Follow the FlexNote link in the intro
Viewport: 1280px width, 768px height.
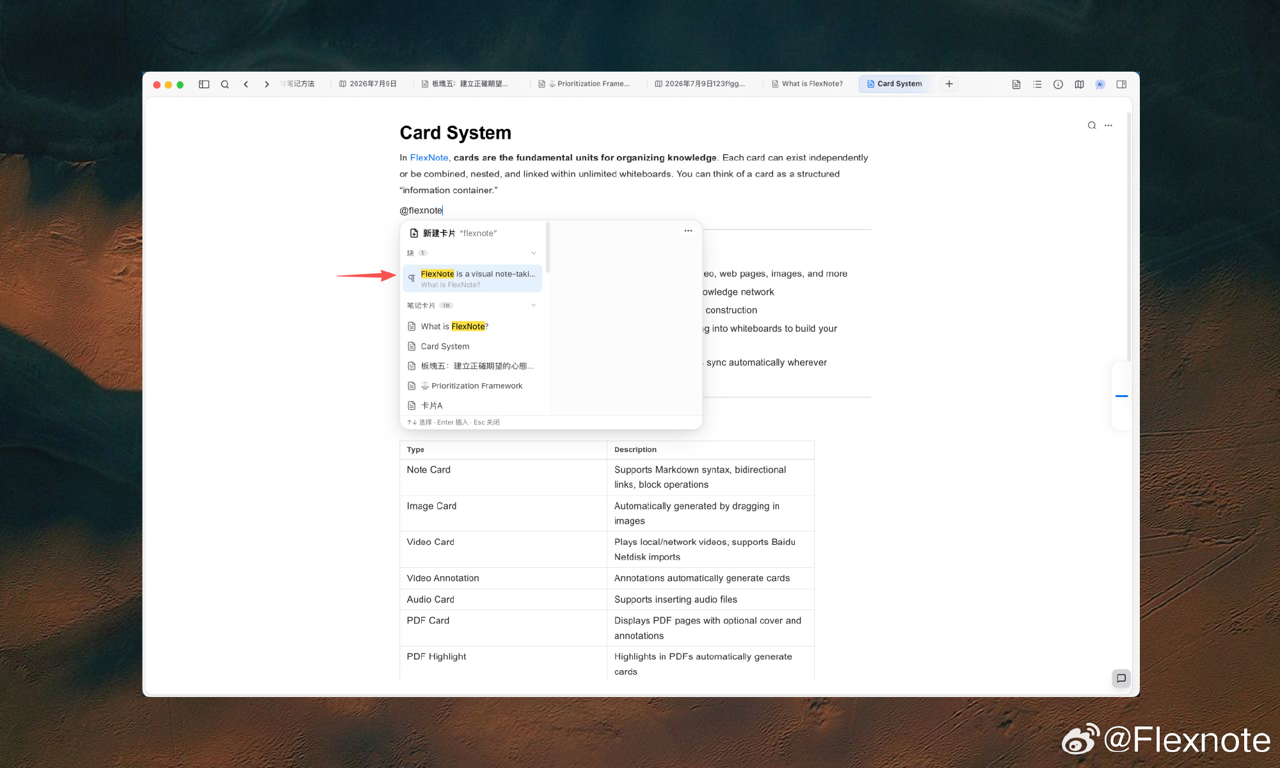coord(429,157)
